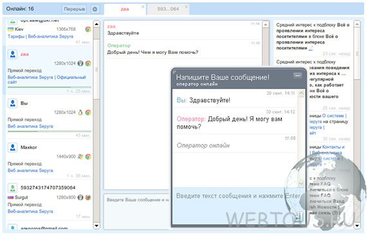Image resolution: width=367 pixels, height=235 pixels.
Task: Click the Kiev city label
Action: pyautogui.click(x=19, y=29)
